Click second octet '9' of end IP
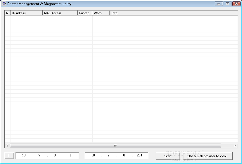242x164 pixels. coord(108,155)
